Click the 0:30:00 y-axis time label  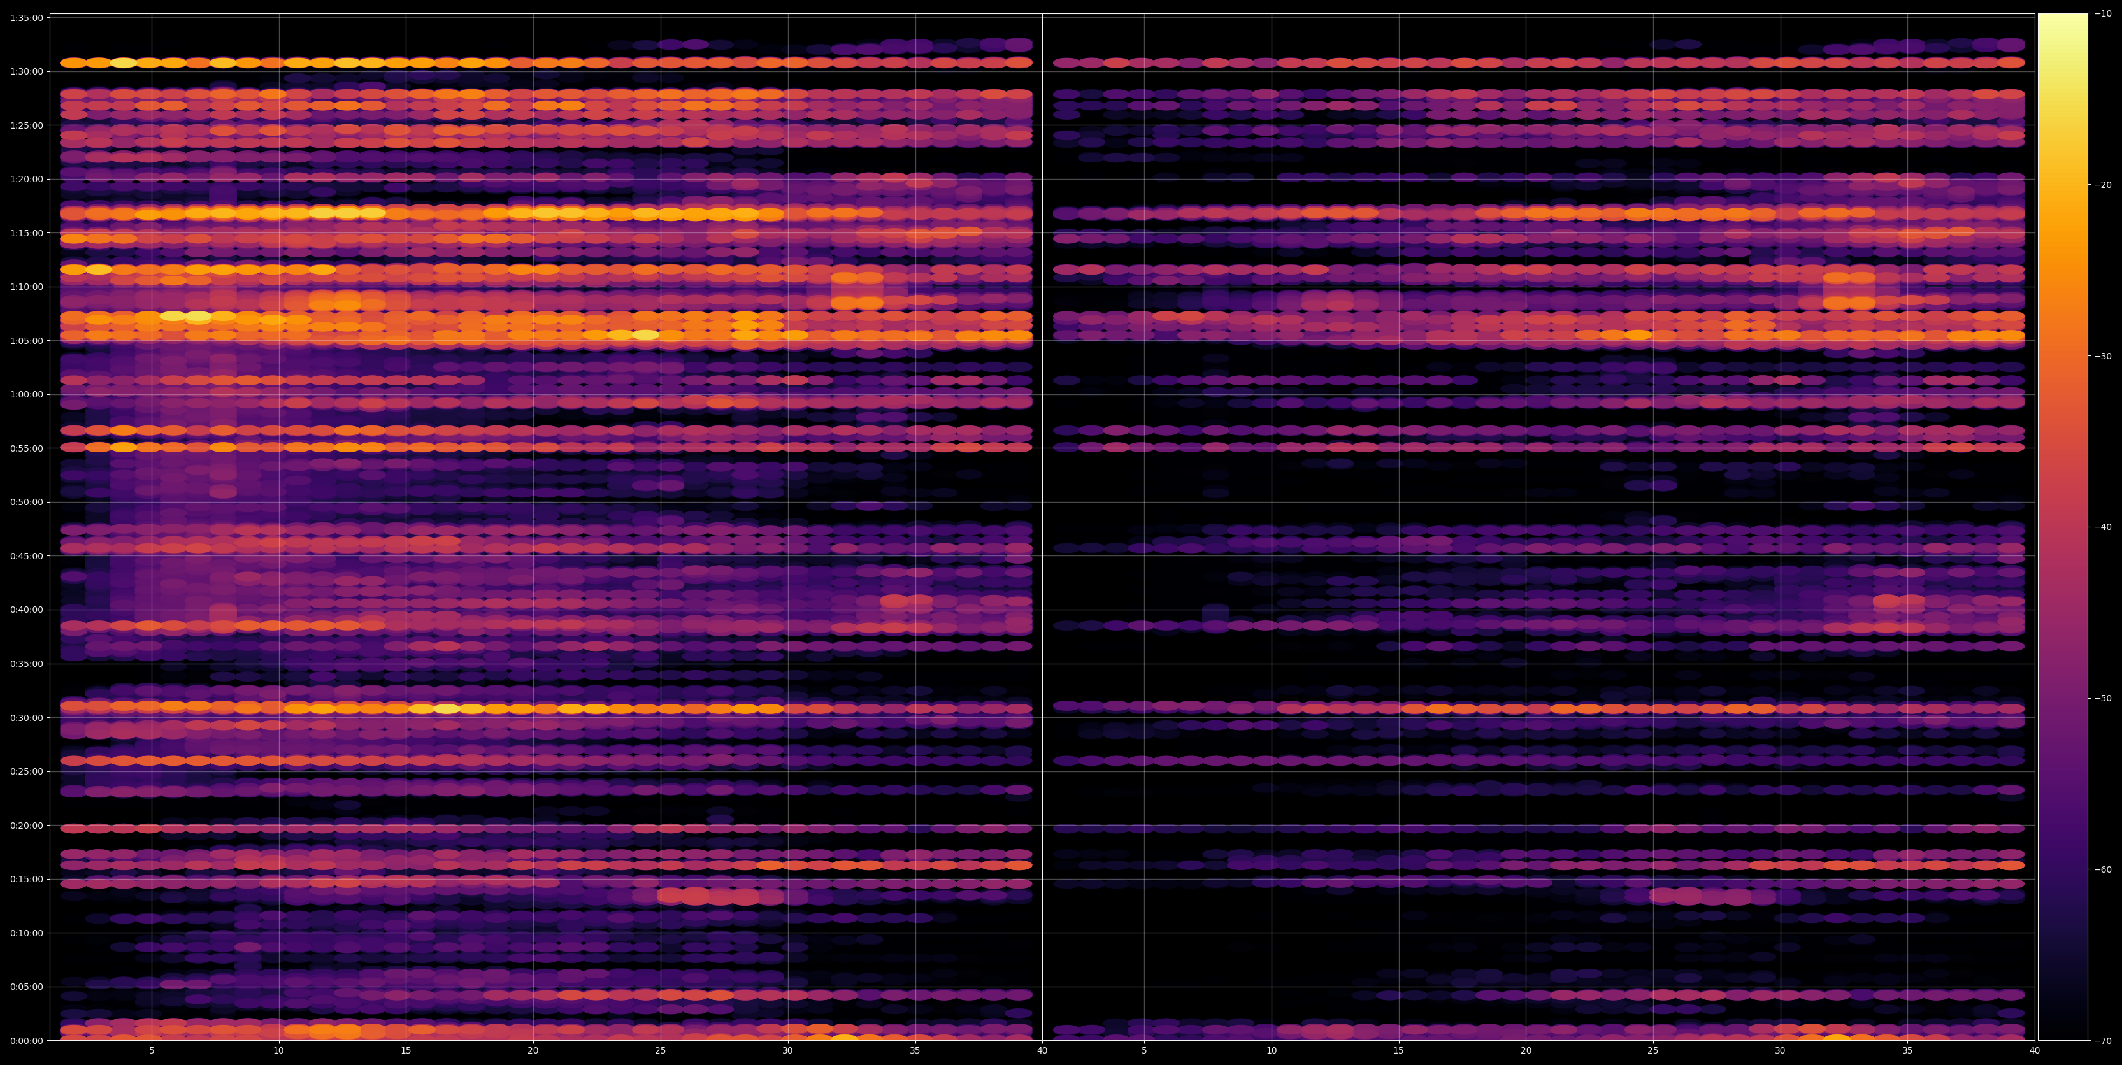pyautogui.click(x=26, y=717)
